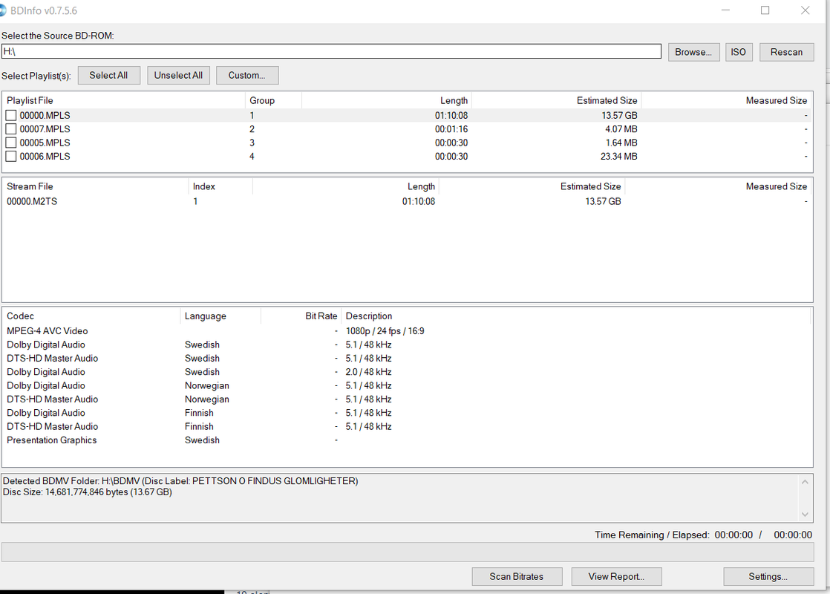The width and height of the screenshot is (830, 594).
Task: Tick the 00005.MPLS playlist checkbox
Action: pyautogui.click(x=10, y=143)
